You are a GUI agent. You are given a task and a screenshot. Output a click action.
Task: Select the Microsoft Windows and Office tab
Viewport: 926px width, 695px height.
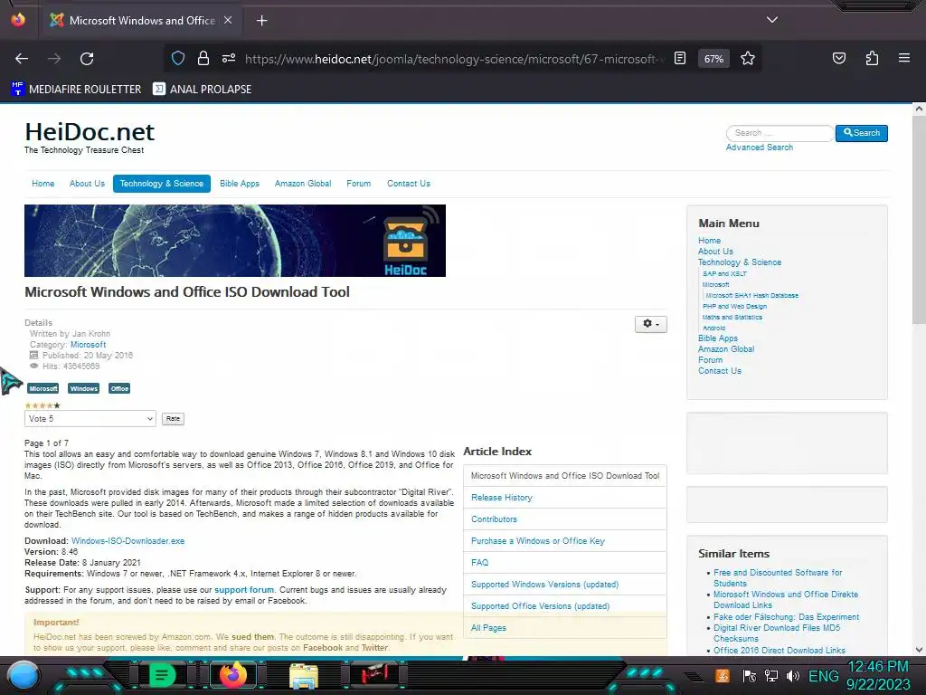142,20
